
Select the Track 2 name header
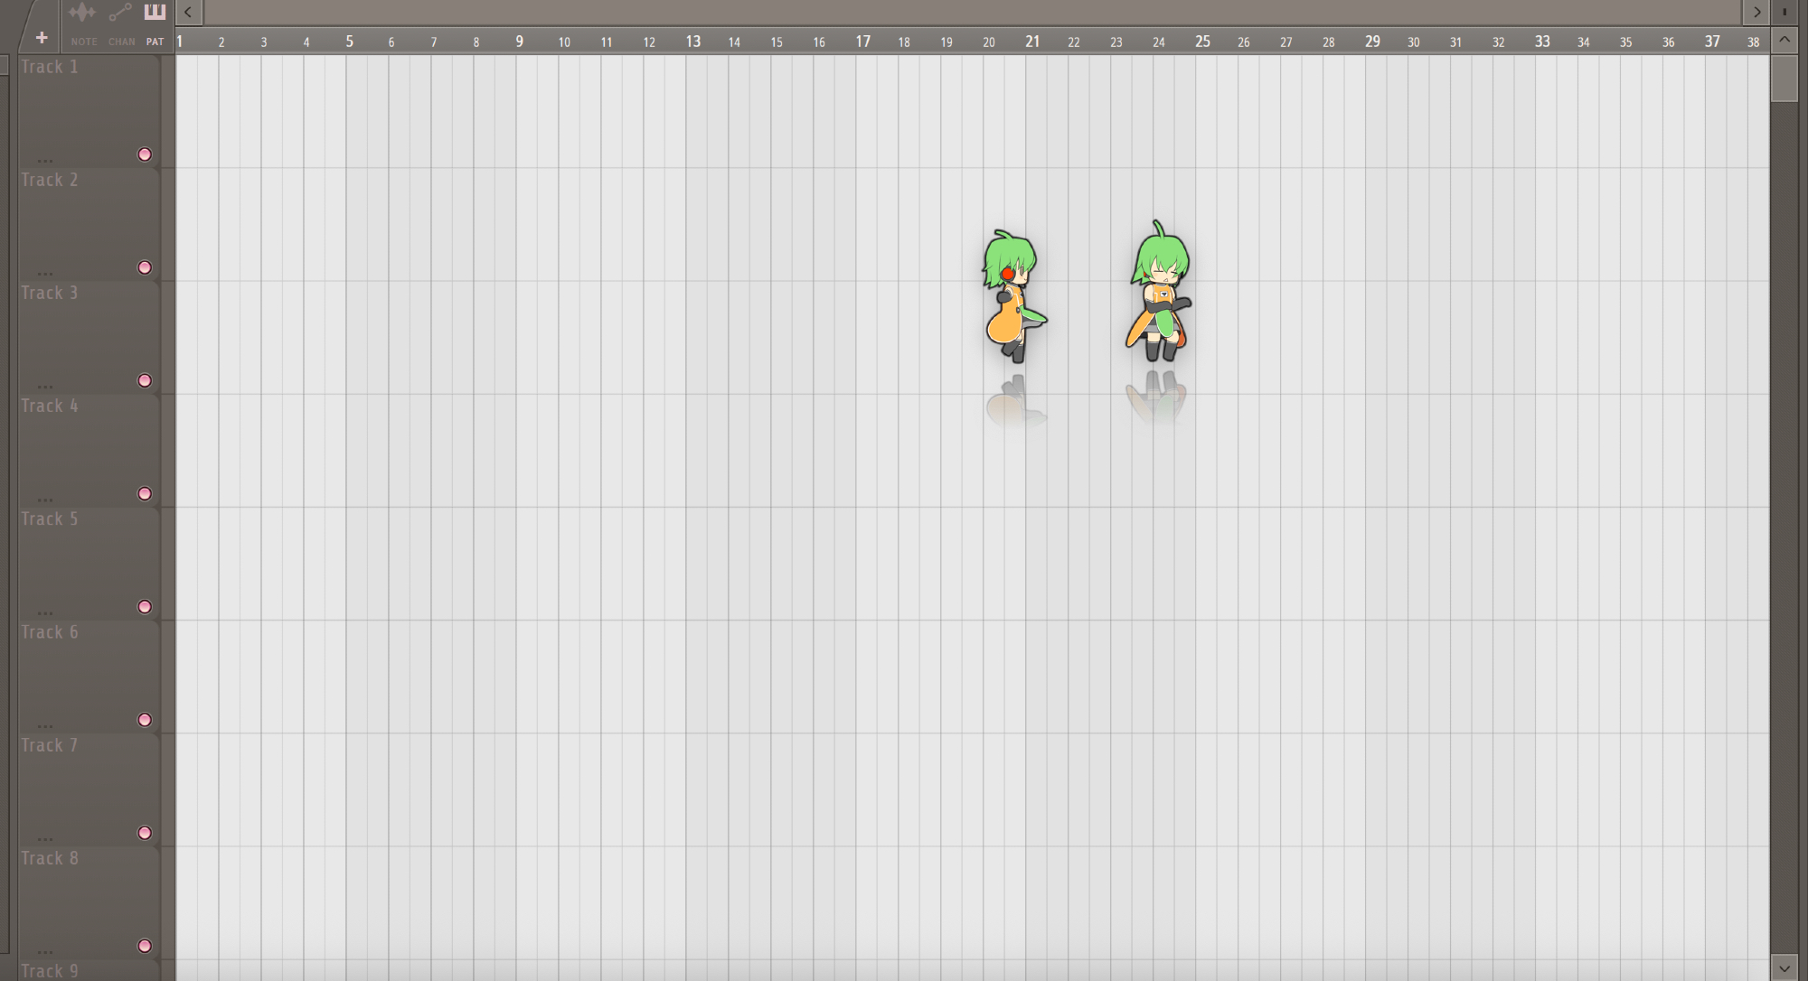tap(50, 181)
